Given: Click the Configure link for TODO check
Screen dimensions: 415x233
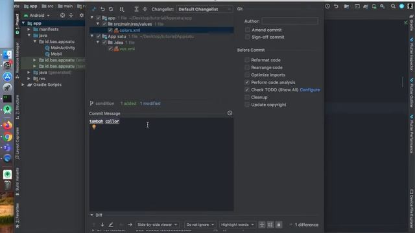Looking at the screenshot, I should tap(310, 90).
